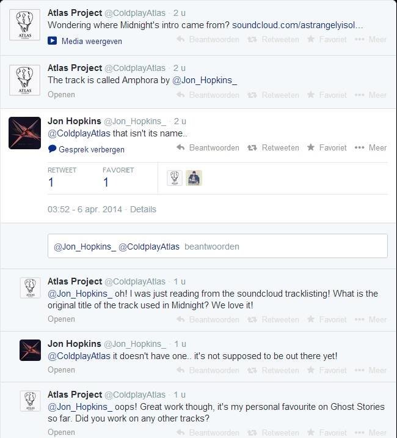This screenshot has height=438, width=397.
Task: Click the second user thumbnail beside favoriet count
Action: click(x=194, y=178)
